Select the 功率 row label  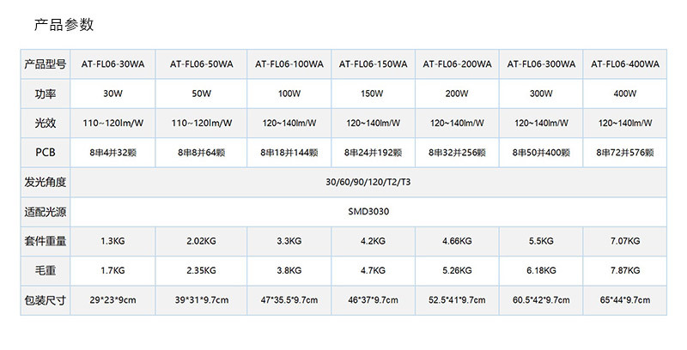coord(46,94)
